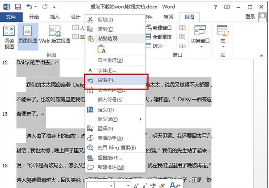Select 阅读视图 (Read Mode) view
Viewport: 269px width, 188px height.
click(x=9, y=37)
